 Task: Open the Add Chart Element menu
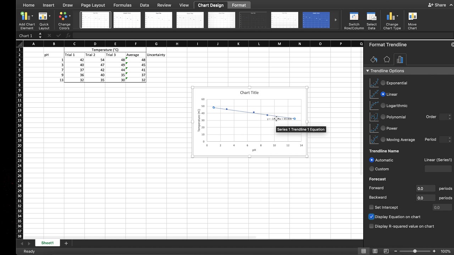click(27, 21)
